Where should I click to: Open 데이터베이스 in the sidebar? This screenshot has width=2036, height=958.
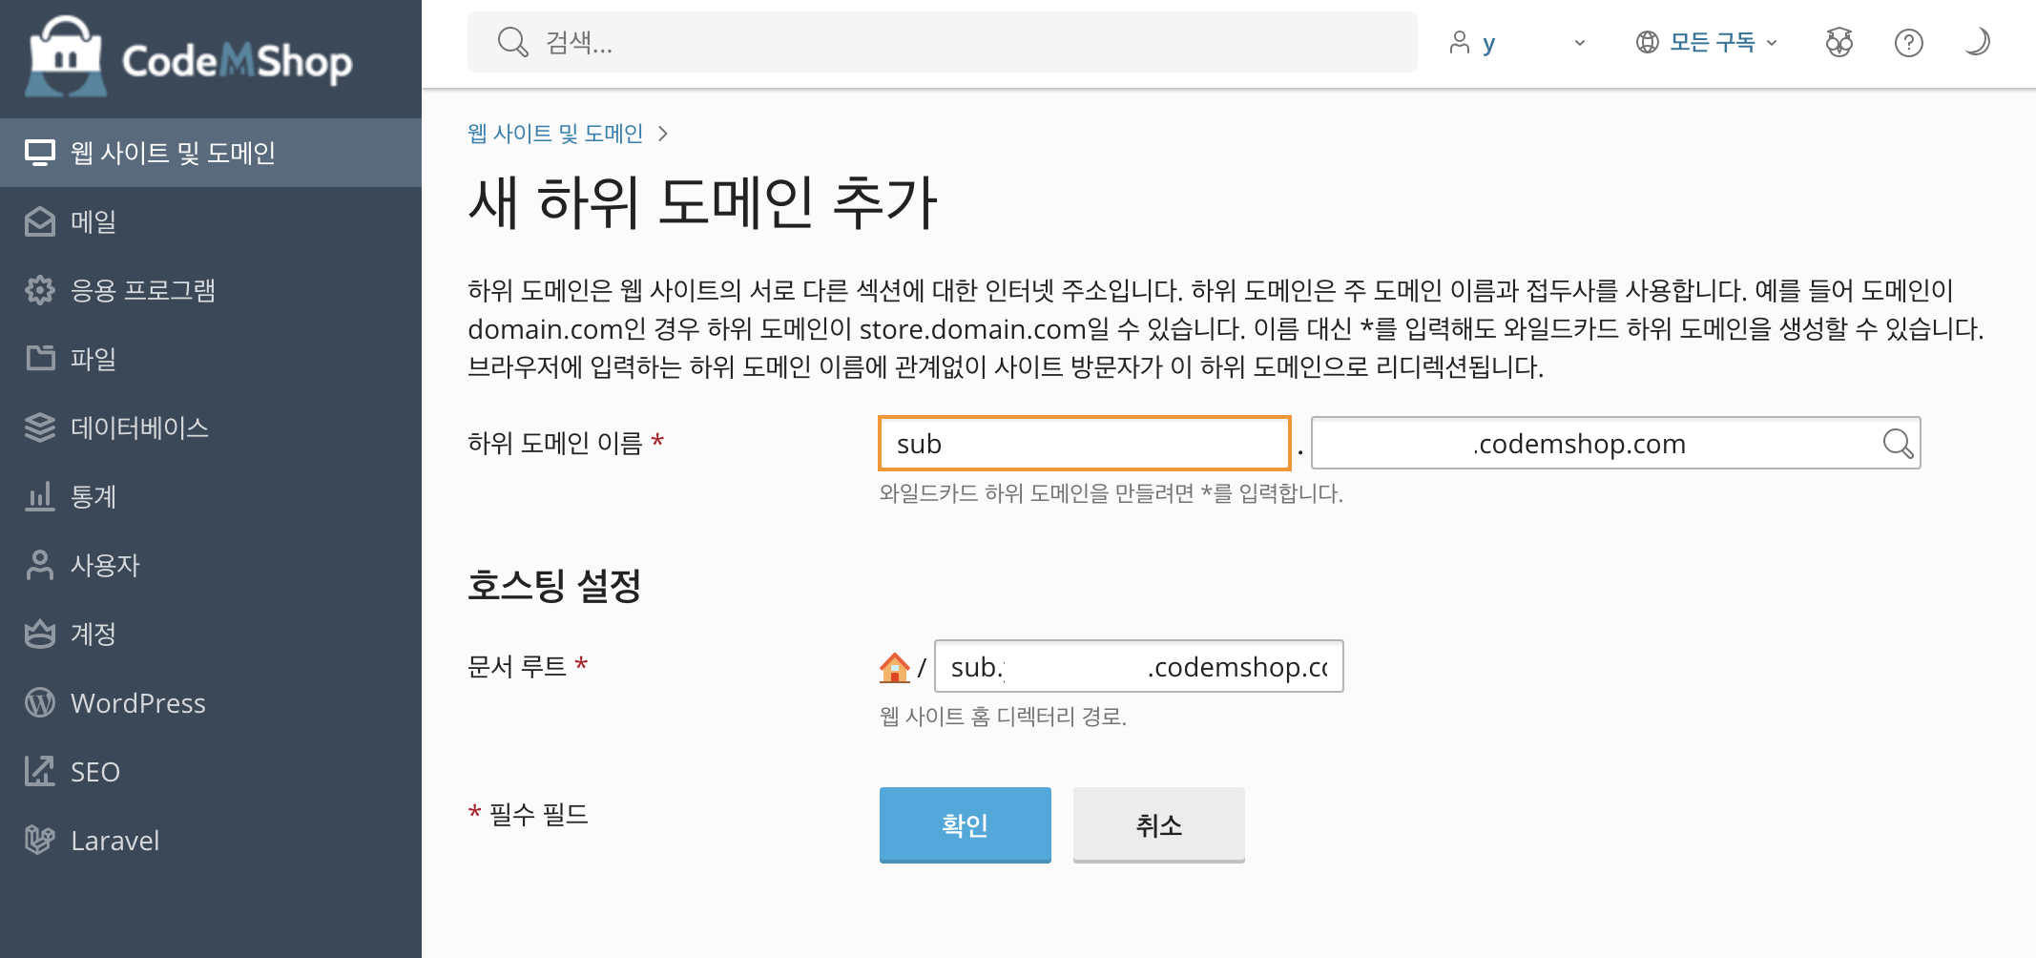[x=139, y=427]
